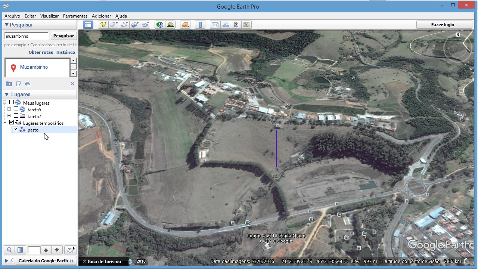Play tour button in Places panel
This screenshot has width=478, height=269.
tap(70, 250)
